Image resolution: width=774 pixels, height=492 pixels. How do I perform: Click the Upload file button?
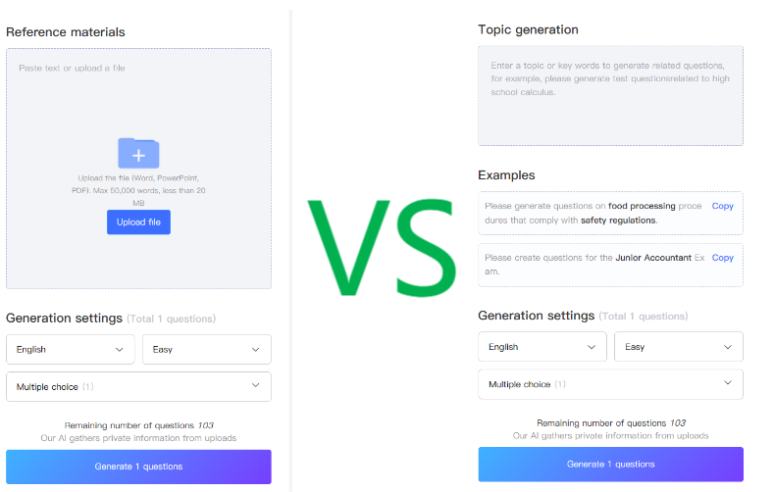(x=138, y=222)
